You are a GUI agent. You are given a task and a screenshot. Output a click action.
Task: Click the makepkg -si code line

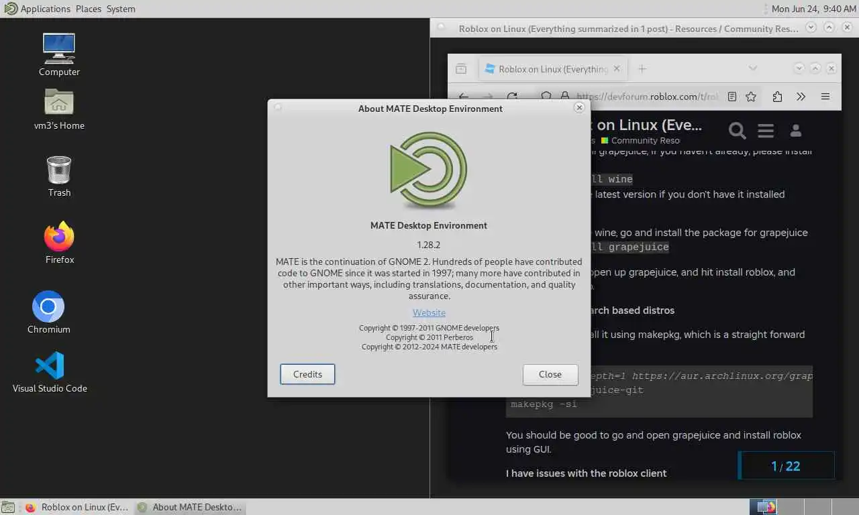click(x=544, y=404)
